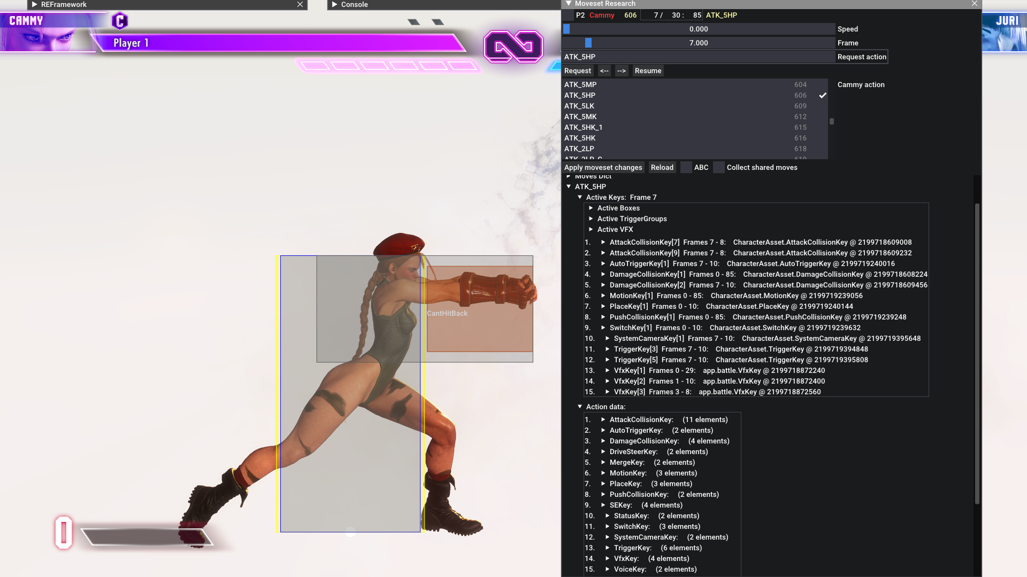Click the Frame slider handle
The height and width of the screenshot is (577, 1027).
point(588,43)
